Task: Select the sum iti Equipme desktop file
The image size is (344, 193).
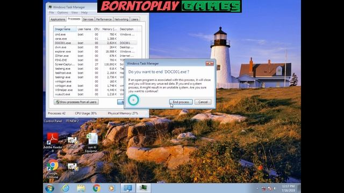Action: pyautogui.click(x=92, y=143)
